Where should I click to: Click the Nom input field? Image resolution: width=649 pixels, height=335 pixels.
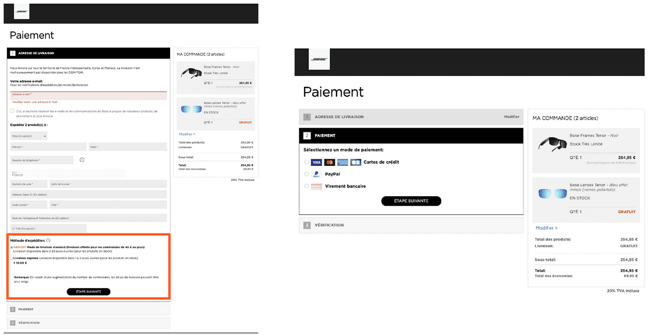pos(128,147)
